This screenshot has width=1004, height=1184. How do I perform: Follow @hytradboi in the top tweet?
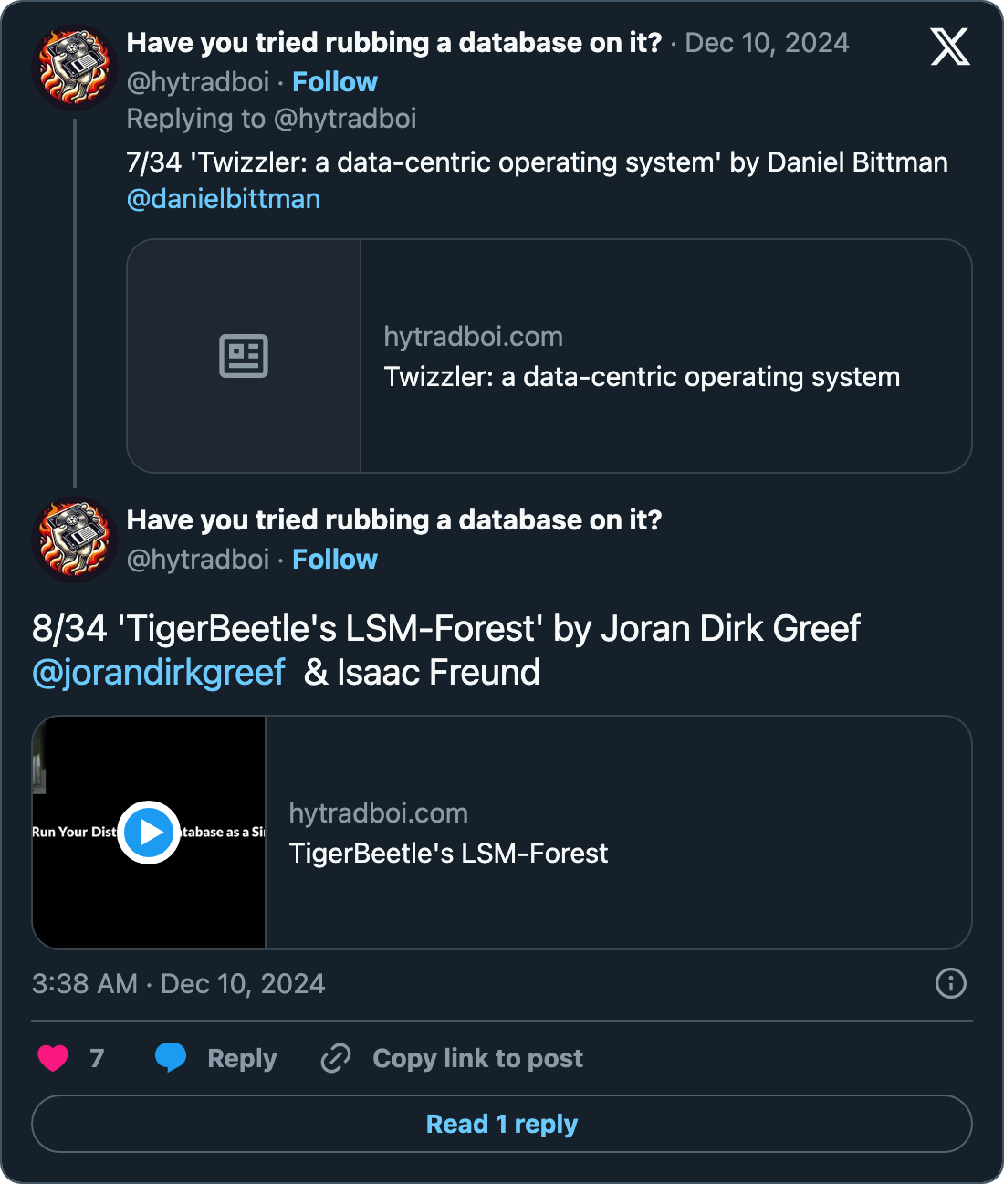click(334, 82)
